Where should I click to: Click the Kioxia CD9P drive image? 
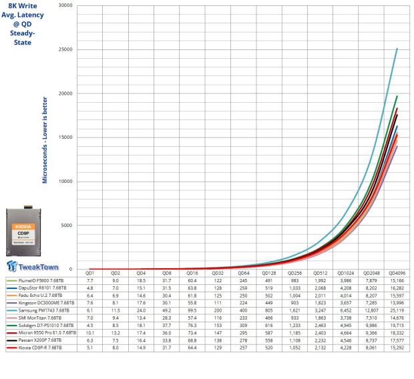23,231
